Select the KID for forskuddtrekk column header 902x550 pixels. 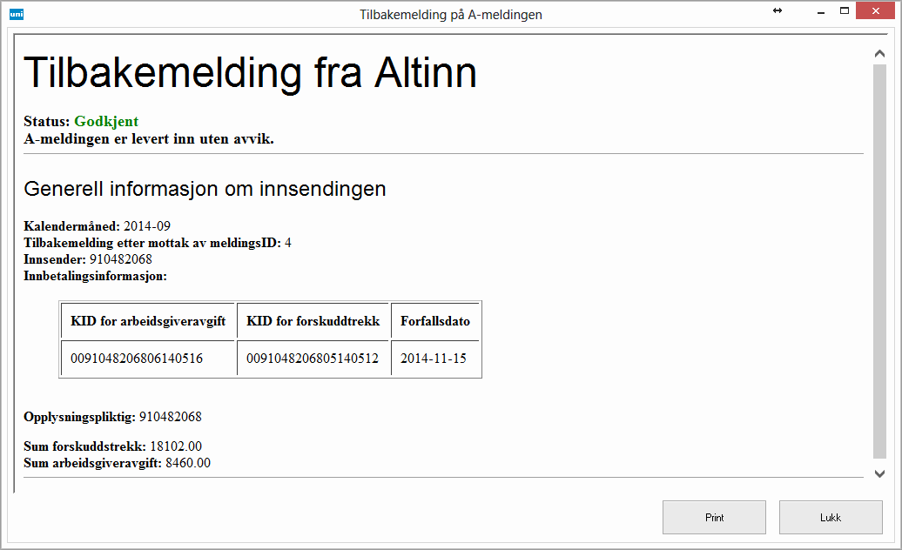(x=313, y=321)
